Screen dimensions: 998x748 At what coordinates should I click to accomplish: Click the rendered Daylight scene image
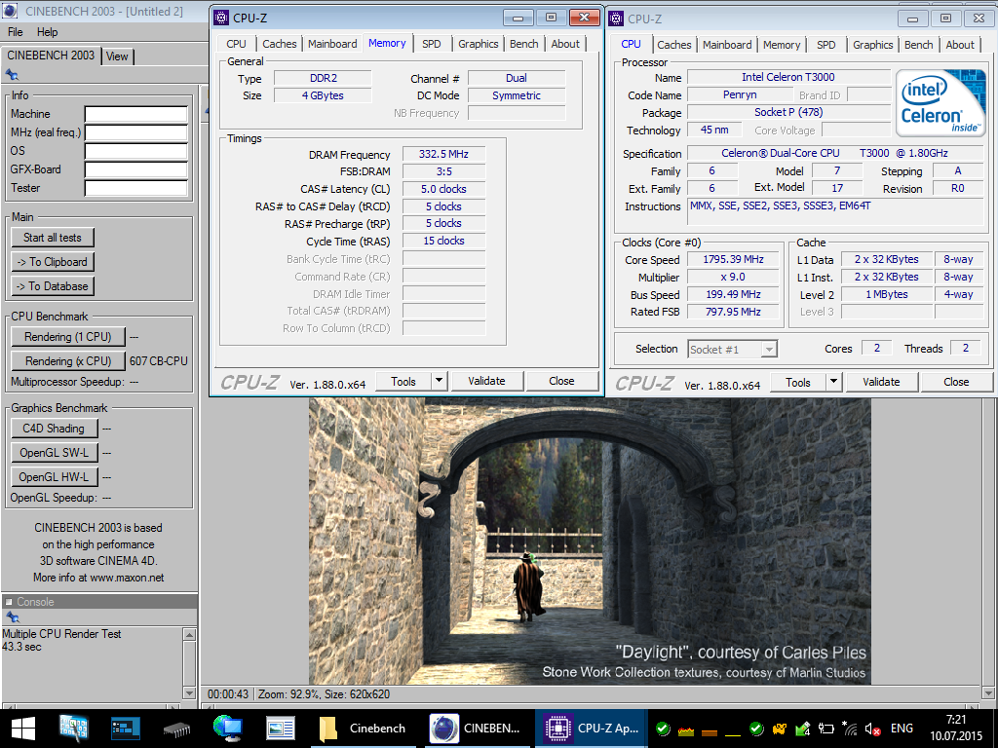click(590, 541)
